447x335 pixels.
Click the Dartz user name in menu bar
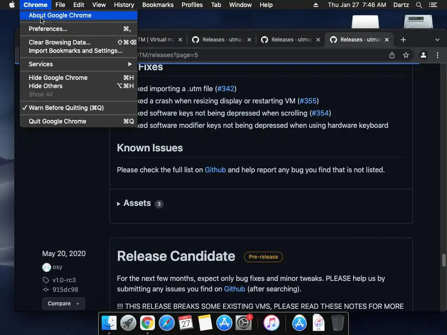pyautogui.click(x=401, y=5)
